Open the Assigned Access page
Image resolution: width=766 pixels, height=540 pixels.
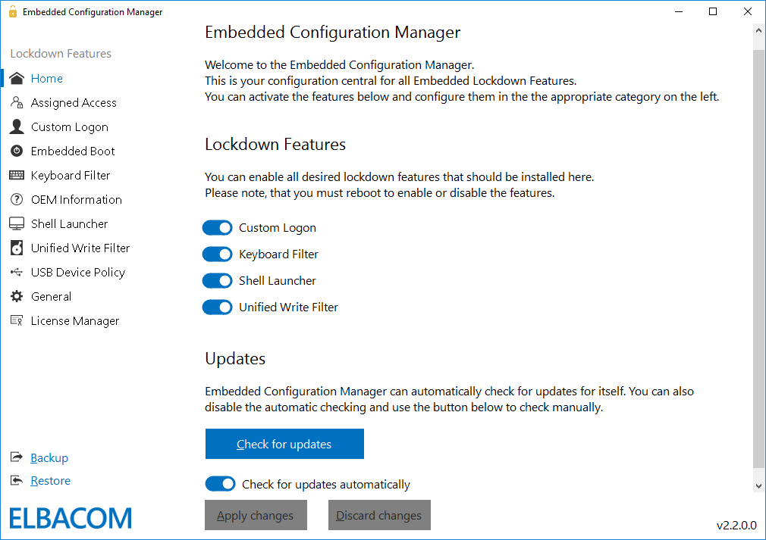click(73, 102)
